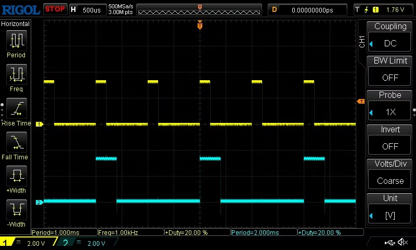Viewport: 416px width, 250px height.
Task: Click the muted speaker sound icon
Action: tap(402, 242)
